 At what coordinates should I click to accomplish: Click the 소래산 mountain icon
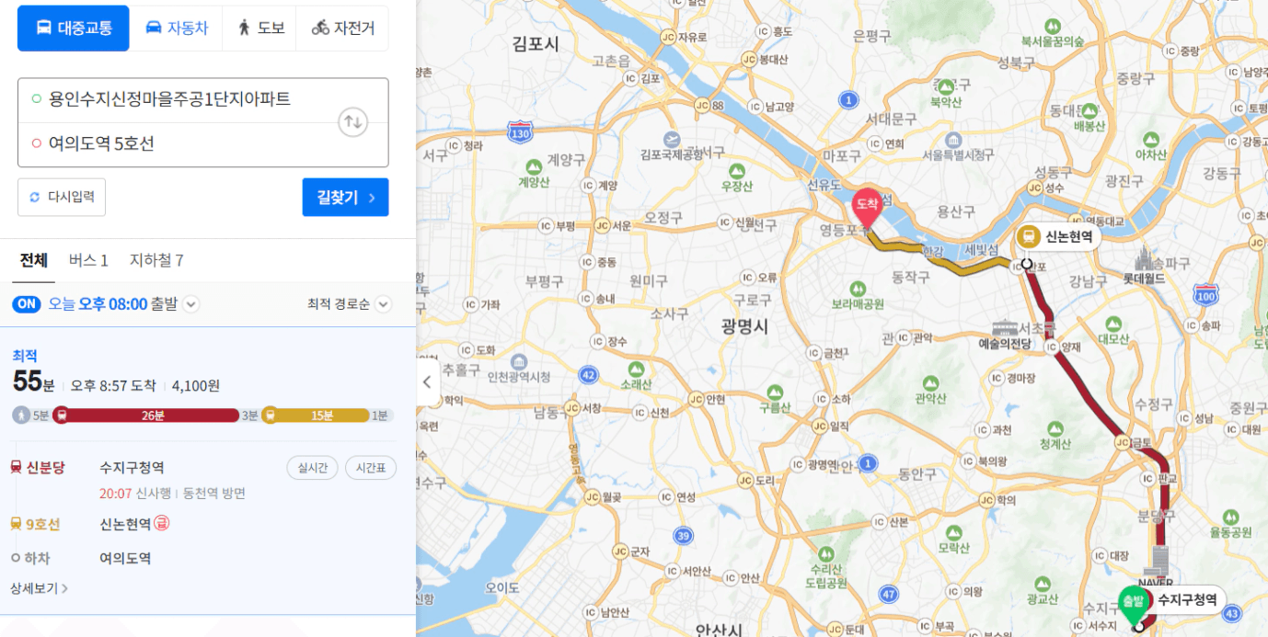click(636, 370)
